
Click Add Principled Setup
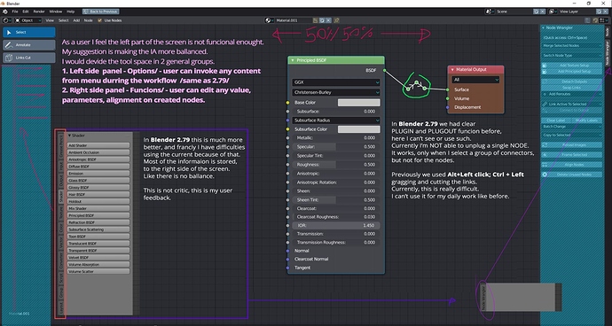coord(572,72)
